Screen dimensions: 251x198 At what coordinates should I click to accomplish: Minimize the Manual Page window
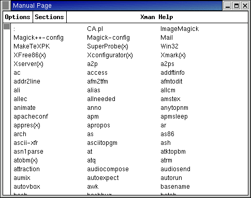pos(228,6)
